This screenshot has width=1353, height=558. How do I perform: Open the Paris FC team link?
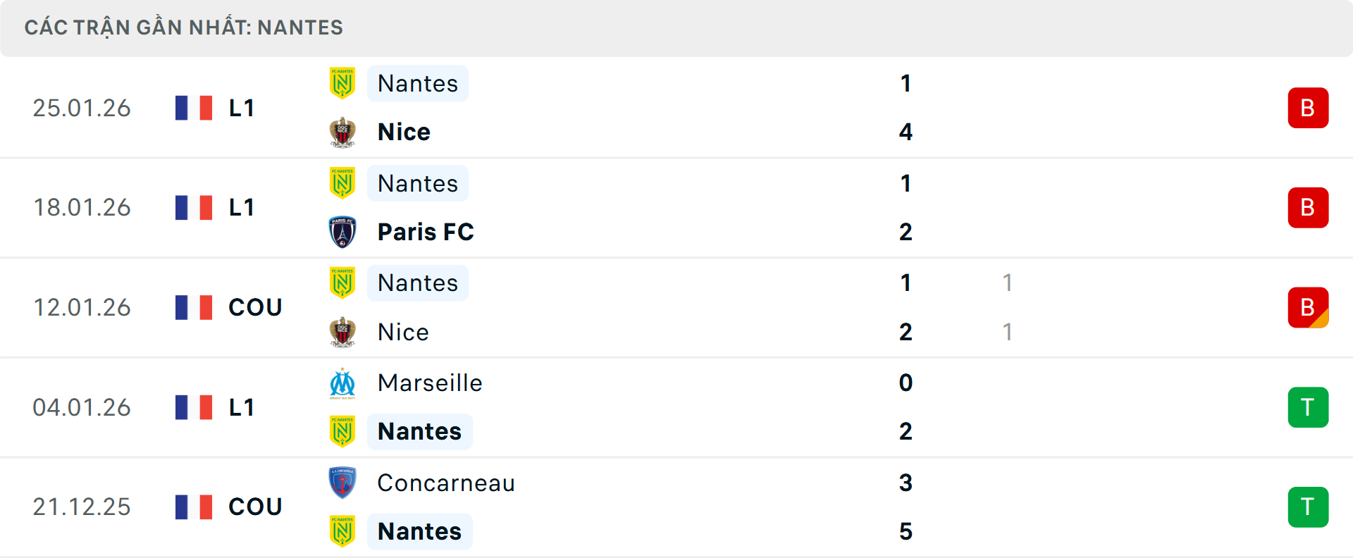[426, 232]
